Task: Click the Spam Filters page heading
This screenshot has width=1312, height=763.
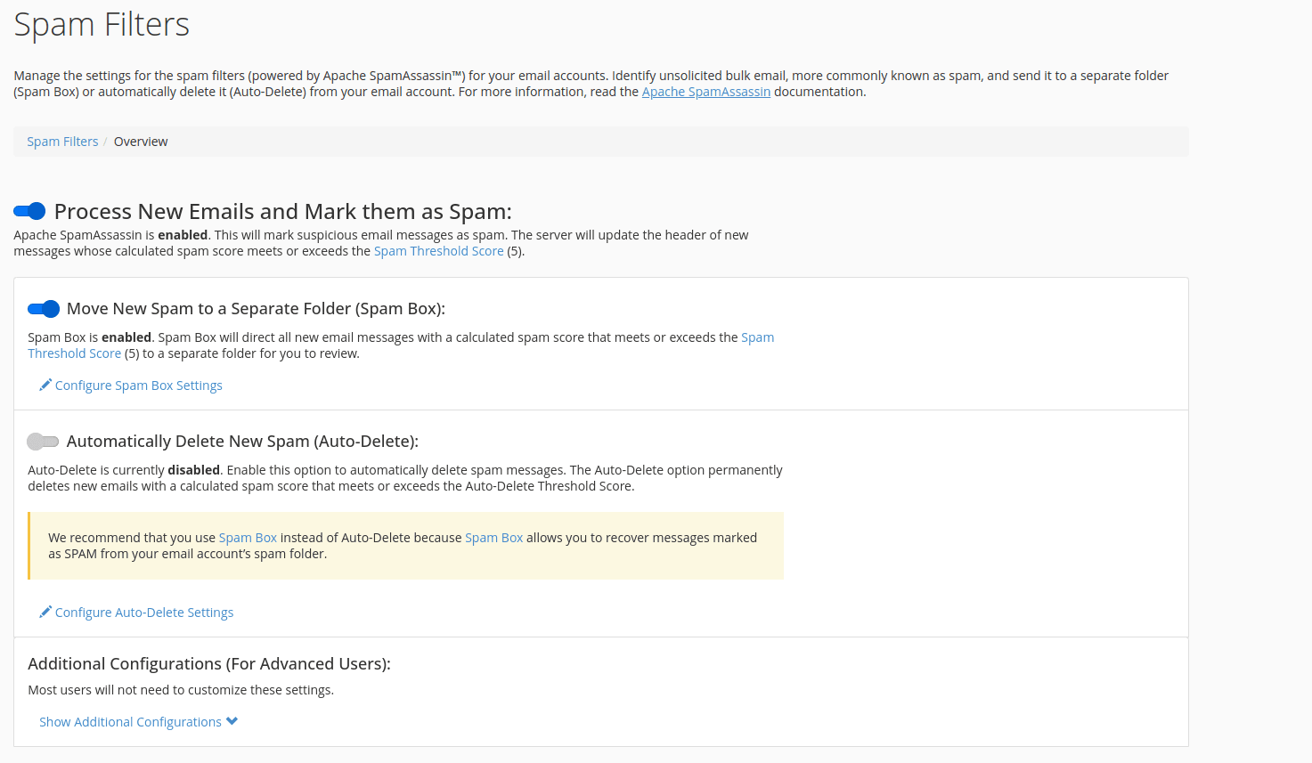Action: [101, 24]
